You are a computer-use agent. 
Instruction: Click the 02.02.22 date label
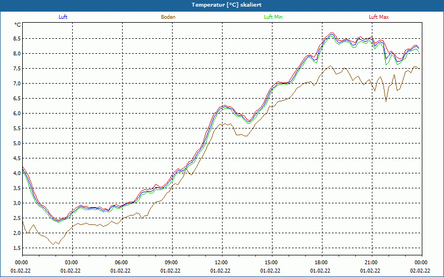click(x=420, y=270)
